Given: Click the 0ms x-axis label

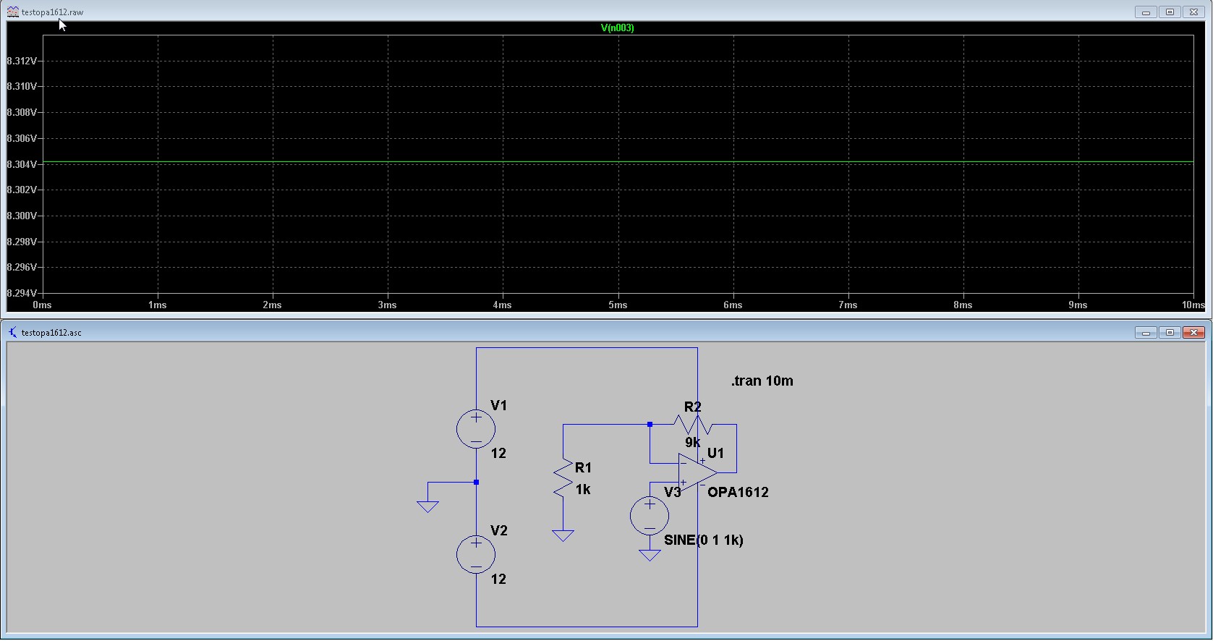Looking at the screenshot, I should coord(43,305).
